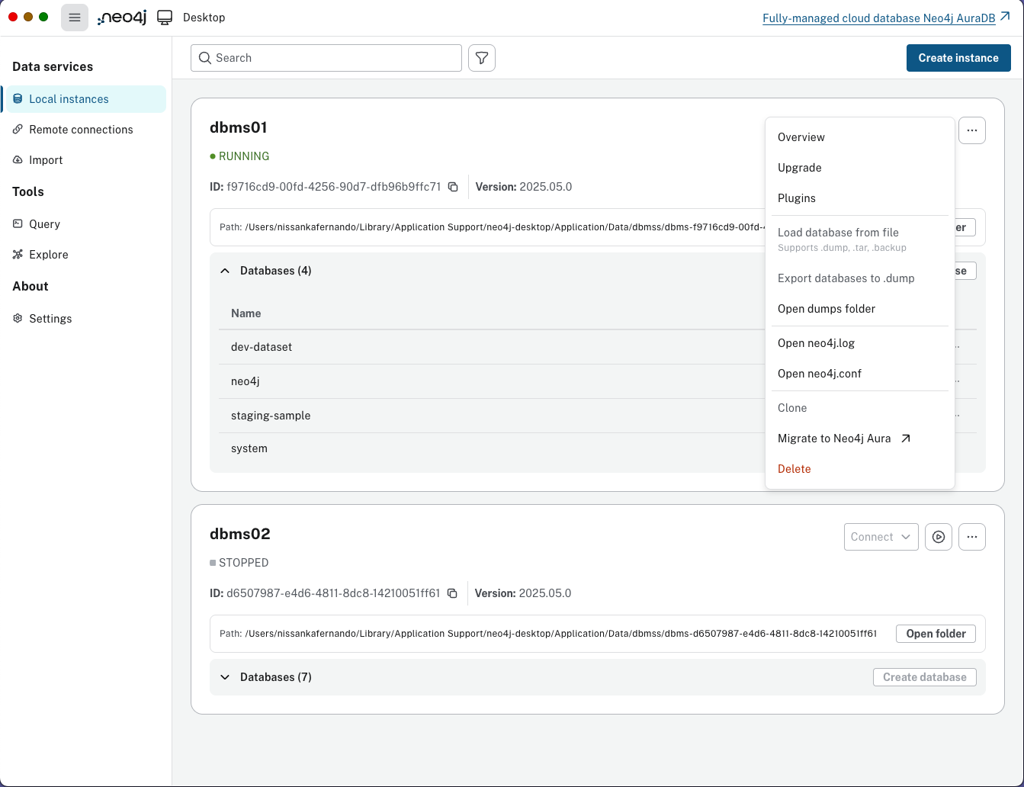This screenshot has height=787, width=1024.
Task: Collapse the Databases list for dbms01
Action: coord(224,270)
